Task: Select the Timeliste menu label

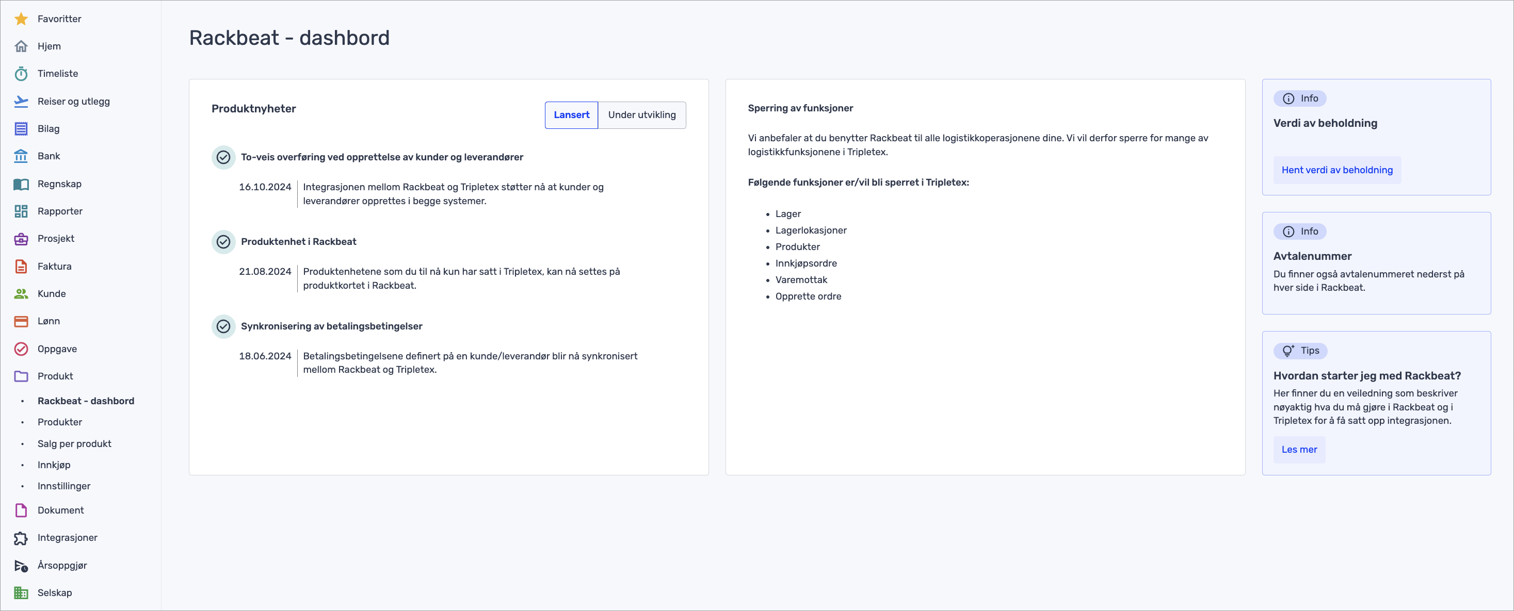Action: [58, 73]
